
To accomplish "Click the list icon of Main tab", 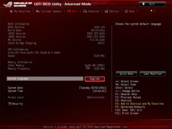I will 69,11.
